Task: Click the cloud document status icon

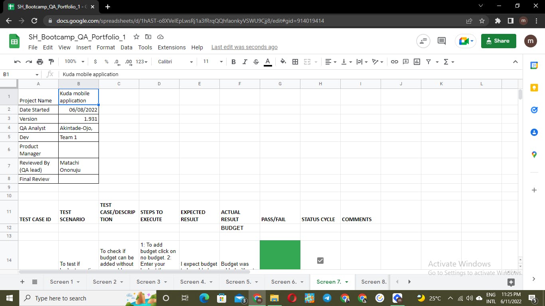Action: click(160, 37)
